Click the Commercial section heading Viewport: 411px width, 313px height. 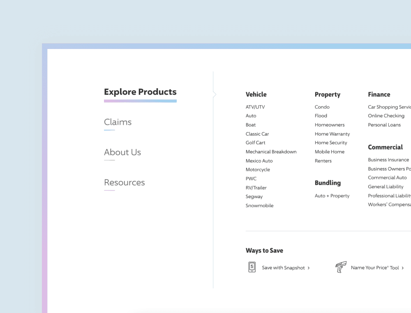click(386, 147)
